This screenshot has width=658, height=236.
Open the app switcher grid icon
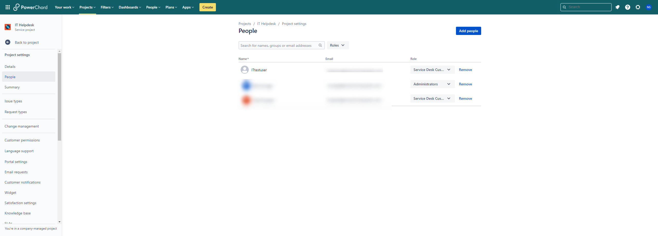[x=8, y=7]
